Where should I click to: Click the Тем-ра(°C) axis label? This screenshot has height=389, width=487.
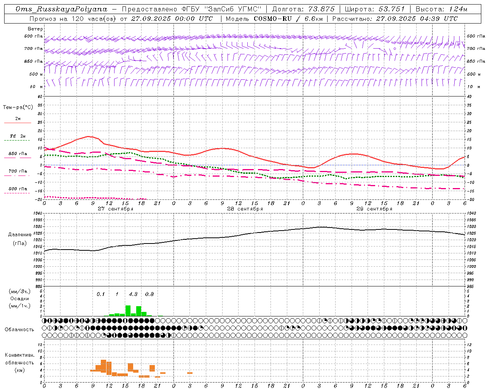18,108
